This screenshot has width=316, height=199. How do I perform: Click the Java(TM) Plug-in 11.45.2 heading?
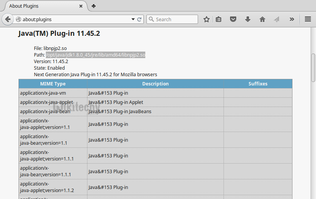point(59,33)
